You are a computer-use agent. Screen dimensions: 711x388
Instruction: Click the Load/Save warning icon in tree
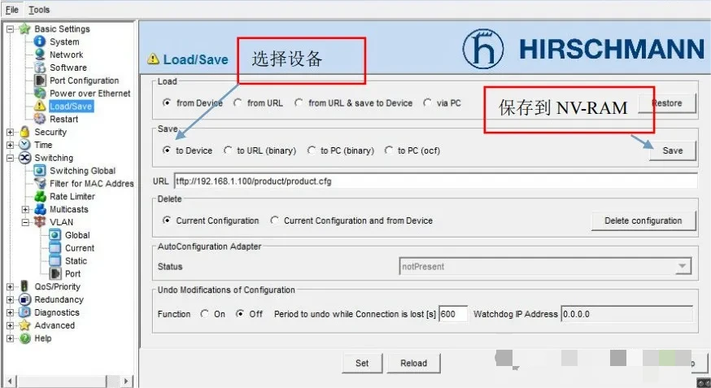click(40, 106)
